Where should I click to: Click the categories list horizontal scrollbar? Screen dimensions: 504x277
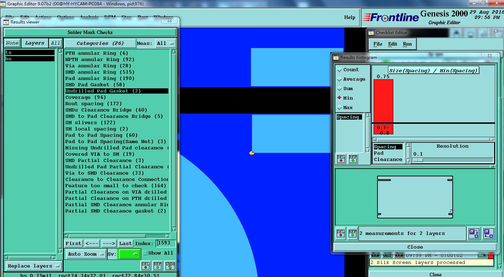point(117,236)
